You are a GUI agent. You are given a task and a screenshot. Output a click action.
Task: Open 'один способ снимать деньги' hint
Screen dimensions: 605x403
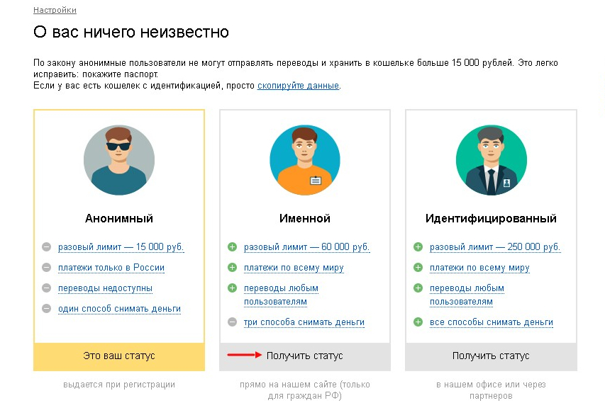[x=119, y=309]
